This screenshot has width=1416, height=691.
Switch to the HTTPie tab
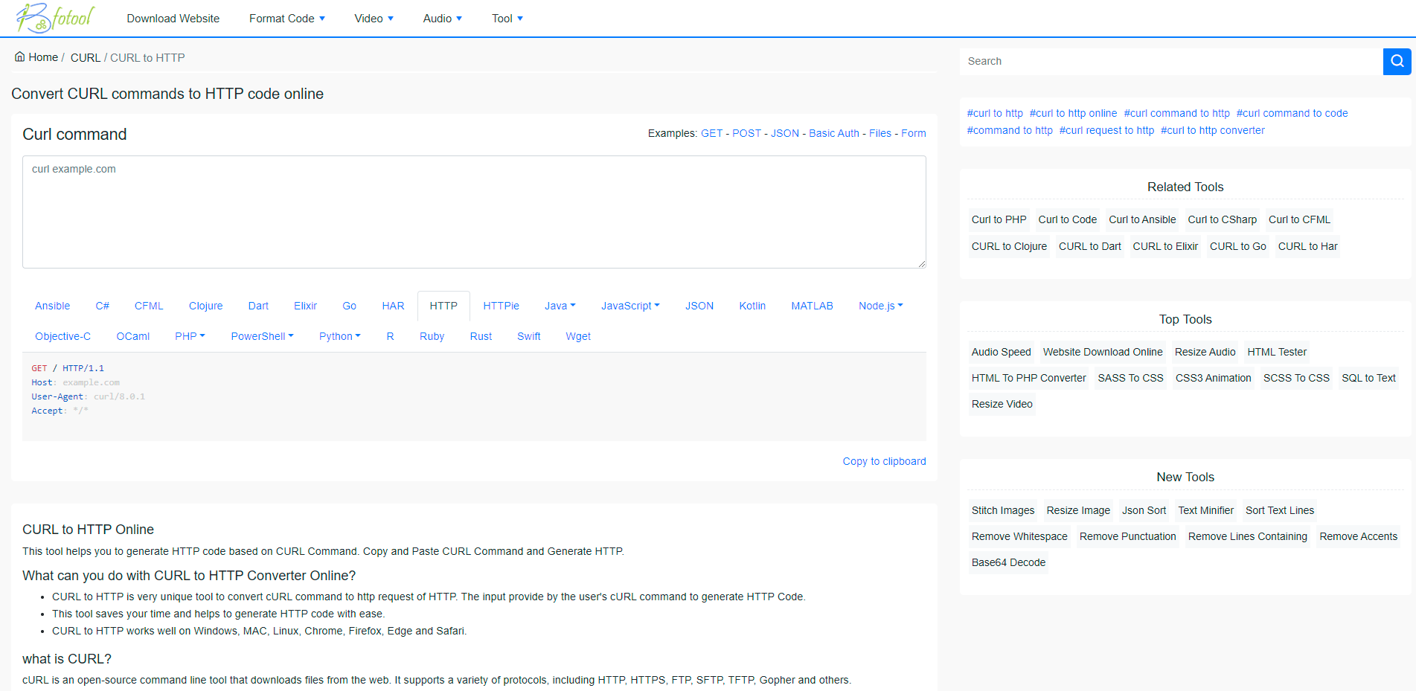pos(501,306)
